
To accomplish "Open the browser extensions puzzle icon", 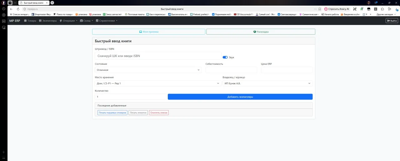I will (382, 9).
